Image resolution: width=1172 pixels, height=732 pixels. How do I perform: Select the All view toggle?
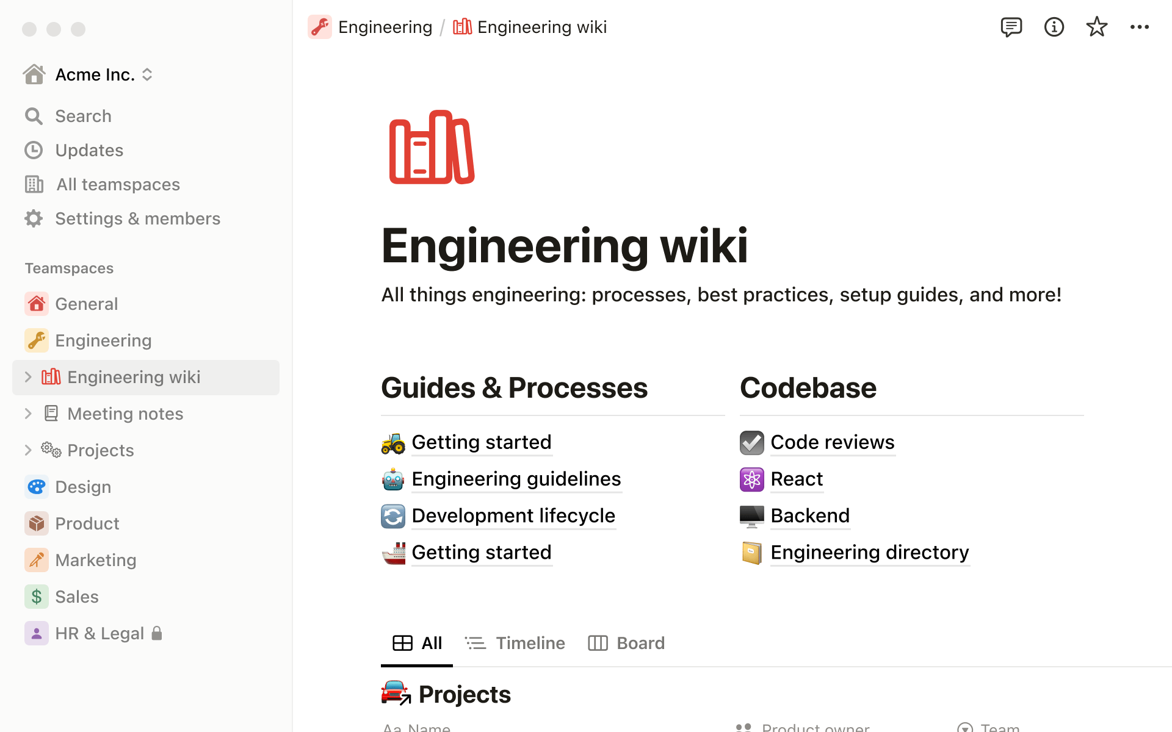coord(417,642)
